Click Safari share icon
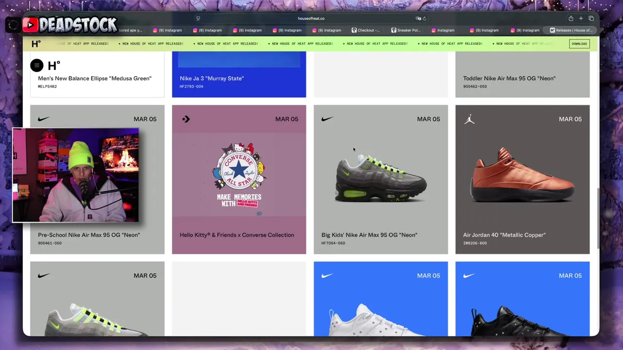This screenshot has height=350, width=623. tap(570, 18)
